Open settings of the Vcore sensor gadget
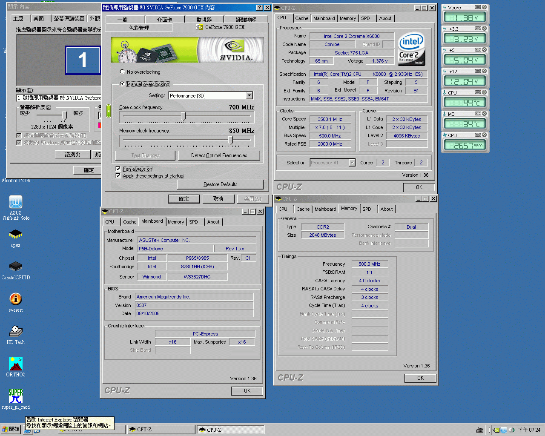This screenshot has width=545, height=436. (x=478, y=7)
